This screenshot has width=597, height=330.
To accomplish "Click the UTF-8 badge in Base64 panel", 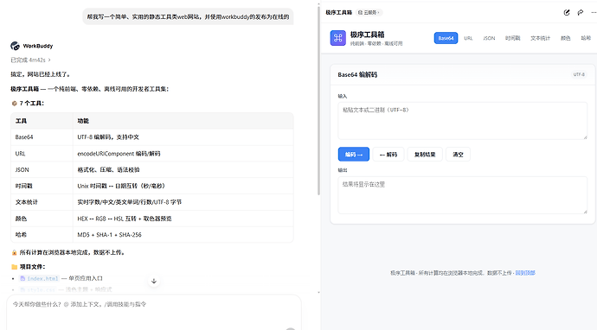I will click(579, 74).
